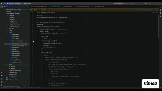Switch to the interactivityClothingPage.dart tab
This screenshot has width=162, height=91.
coord(84,7)
